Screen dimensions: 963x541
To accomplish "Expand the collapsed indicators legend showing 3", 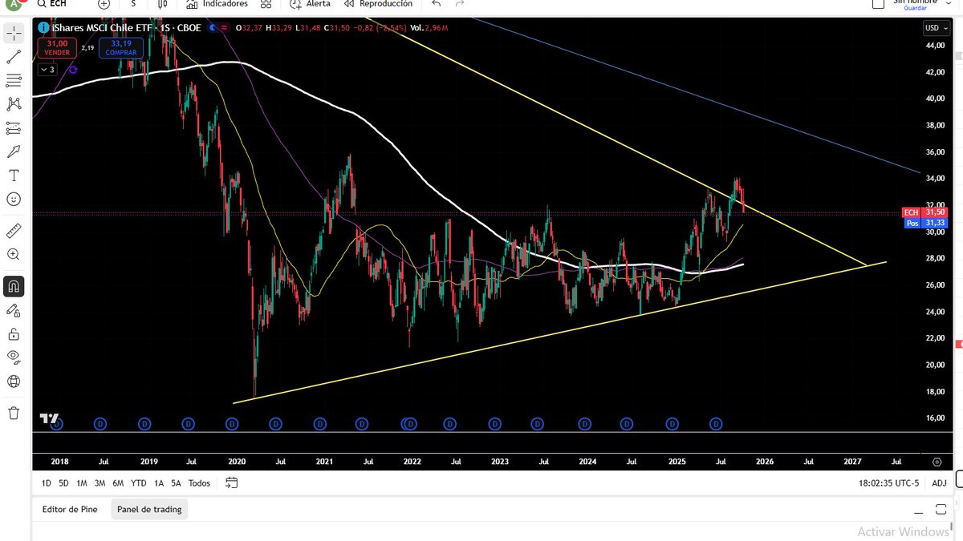I will pyautogui.click(x=48, y=70).
